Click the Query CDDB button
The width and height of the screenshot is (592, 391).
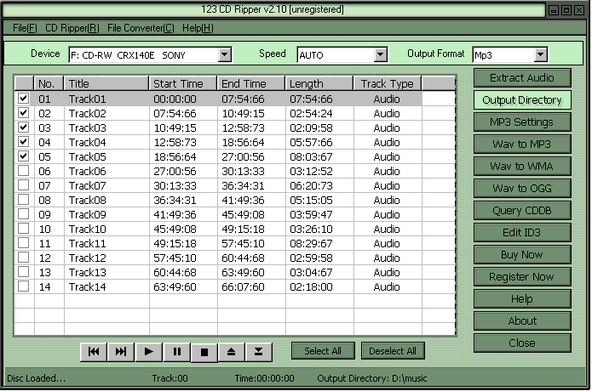(522, 211)
